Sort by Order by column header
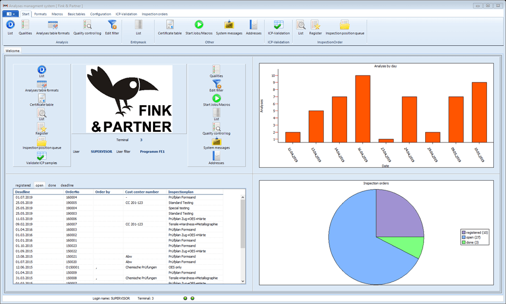The image size is (506, 304). click(108, 192)
